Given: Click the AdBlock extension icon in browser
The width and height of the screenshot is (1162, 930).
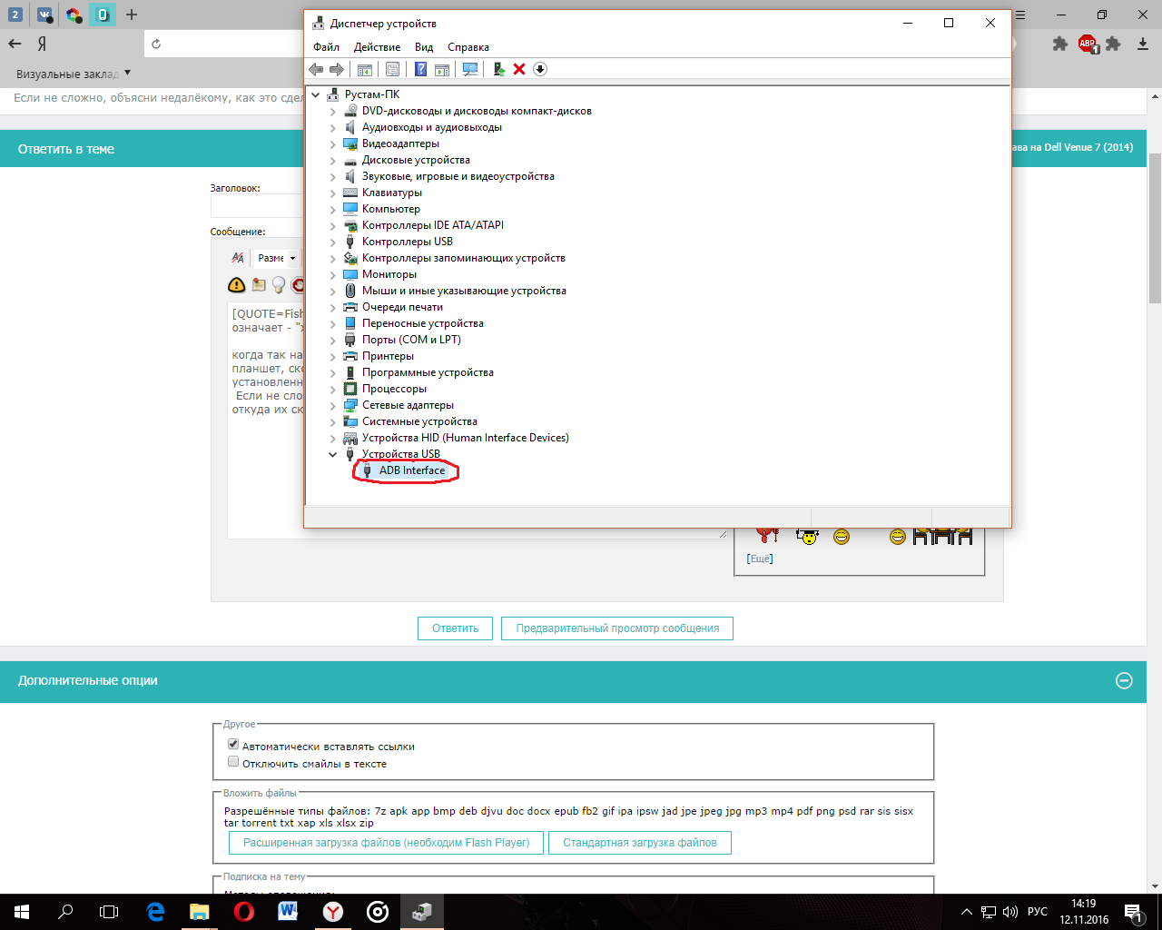Looking at the screenshot, I should (1088, 44).
